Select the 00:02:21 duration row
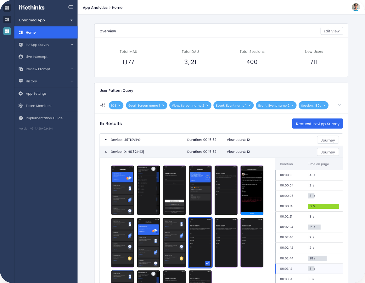 click(309, 217)
